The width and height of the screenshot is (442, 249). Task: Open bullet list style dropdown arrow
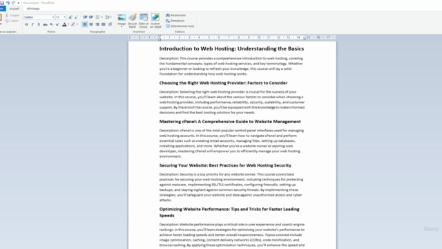102,17
